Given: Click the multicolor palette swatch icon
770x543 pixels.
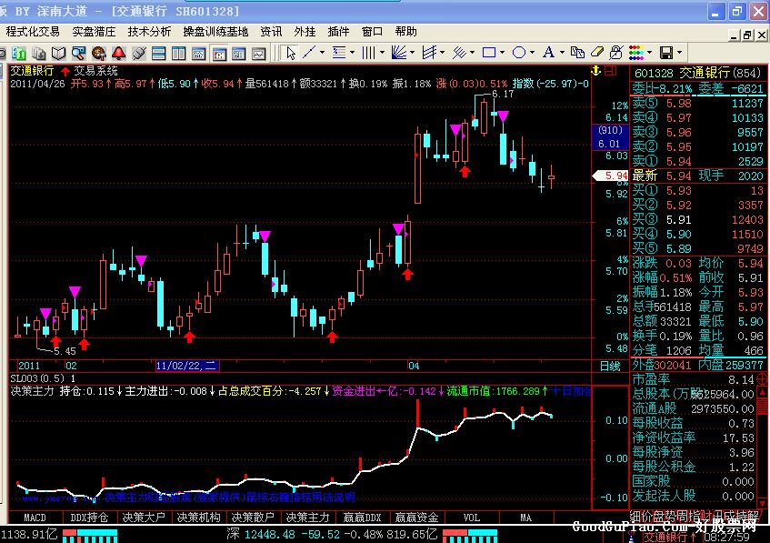Looking at the screenshot, I should click(x=638, y=53).
